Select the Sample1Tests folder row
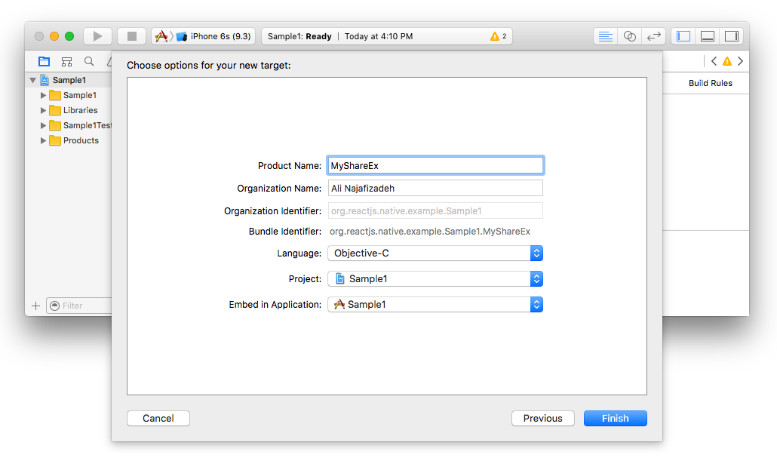The height and width of the screenshot is (470, 777). click(x=69, y=125)
